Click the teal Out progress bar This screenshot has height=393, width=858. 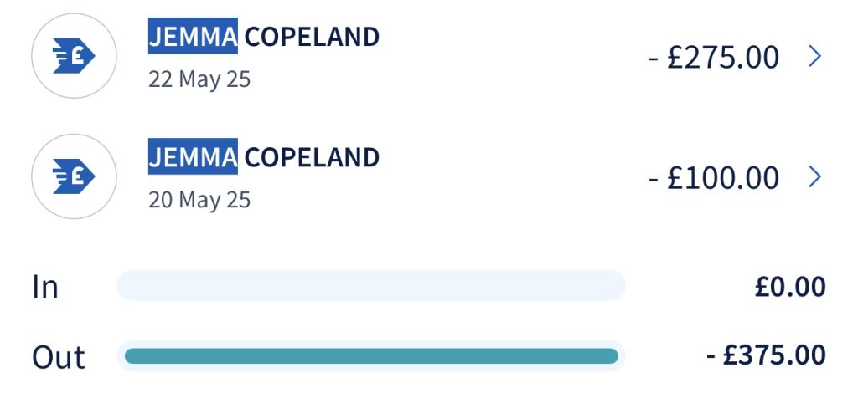[x=371, y=356]
